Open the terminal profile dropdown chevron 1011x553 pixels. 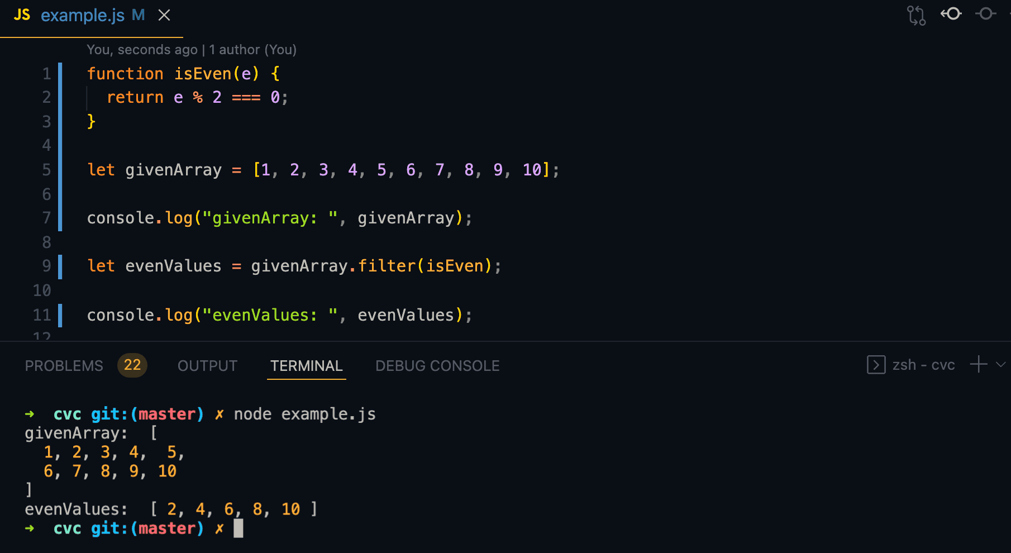tap(1000, 365)
